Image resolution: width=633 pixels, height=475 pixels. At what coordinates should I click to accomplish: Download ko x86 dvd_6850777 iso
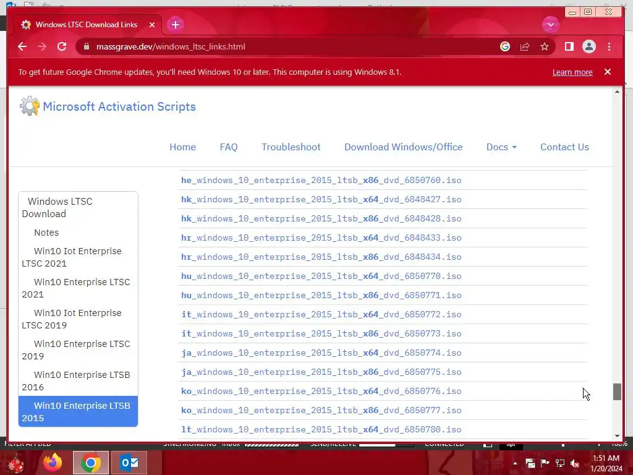point(321,411)
